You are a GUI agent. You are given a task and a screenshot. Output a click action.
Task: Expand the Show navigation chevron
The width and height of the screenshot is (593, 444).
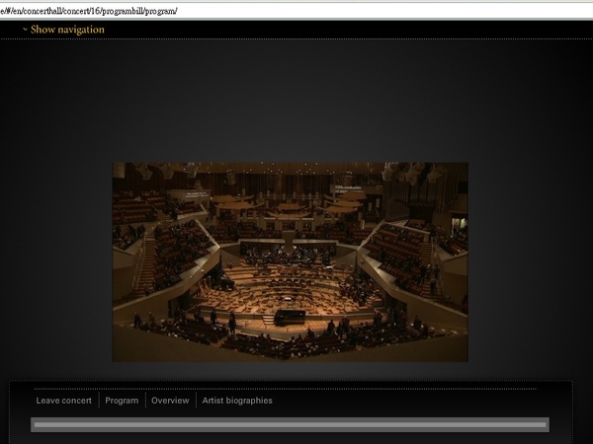tap(25, 29)
